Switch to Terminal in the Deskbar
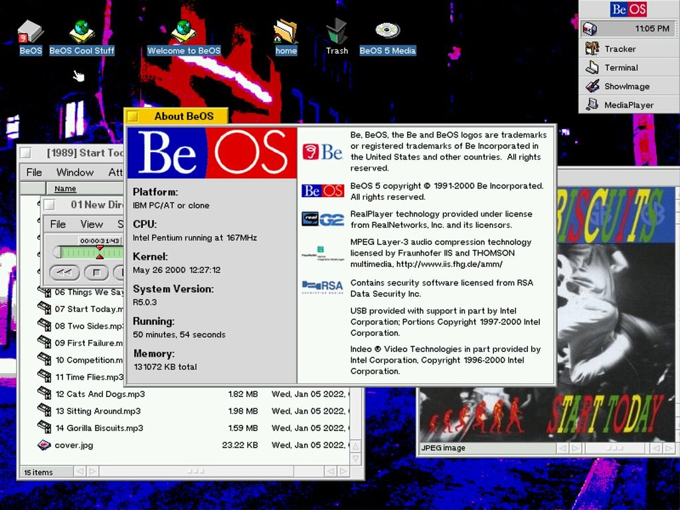The image size is (680, 510). [x=629, y=67]
